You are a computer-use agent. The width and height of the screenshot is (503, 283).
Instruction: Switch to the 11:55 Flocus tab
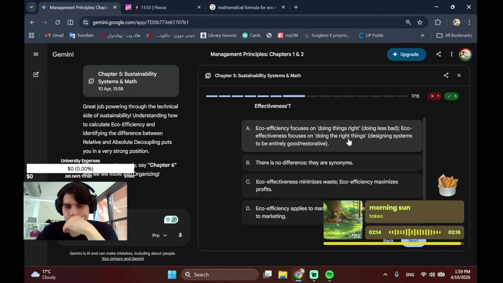point(163,7)
